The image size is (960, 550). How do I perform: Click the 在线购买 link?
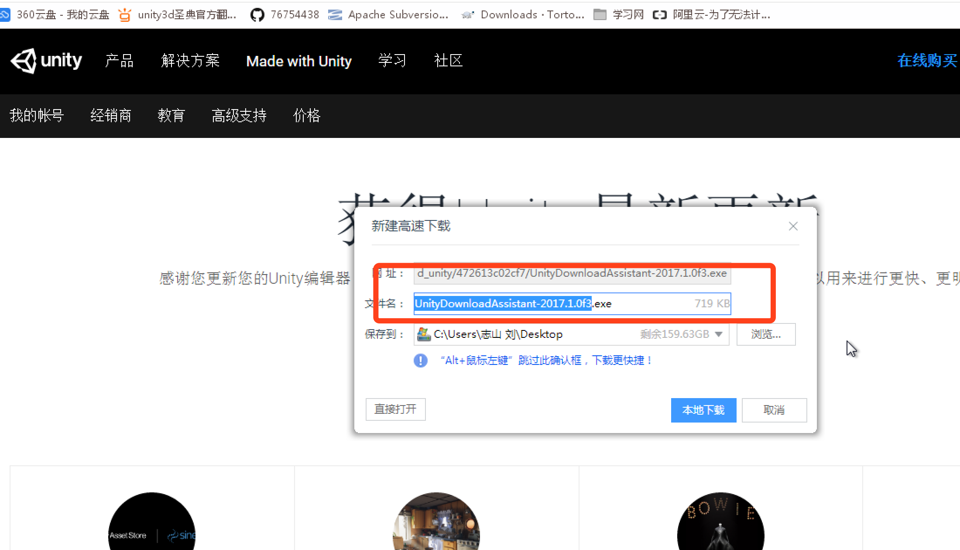point(928,61)
